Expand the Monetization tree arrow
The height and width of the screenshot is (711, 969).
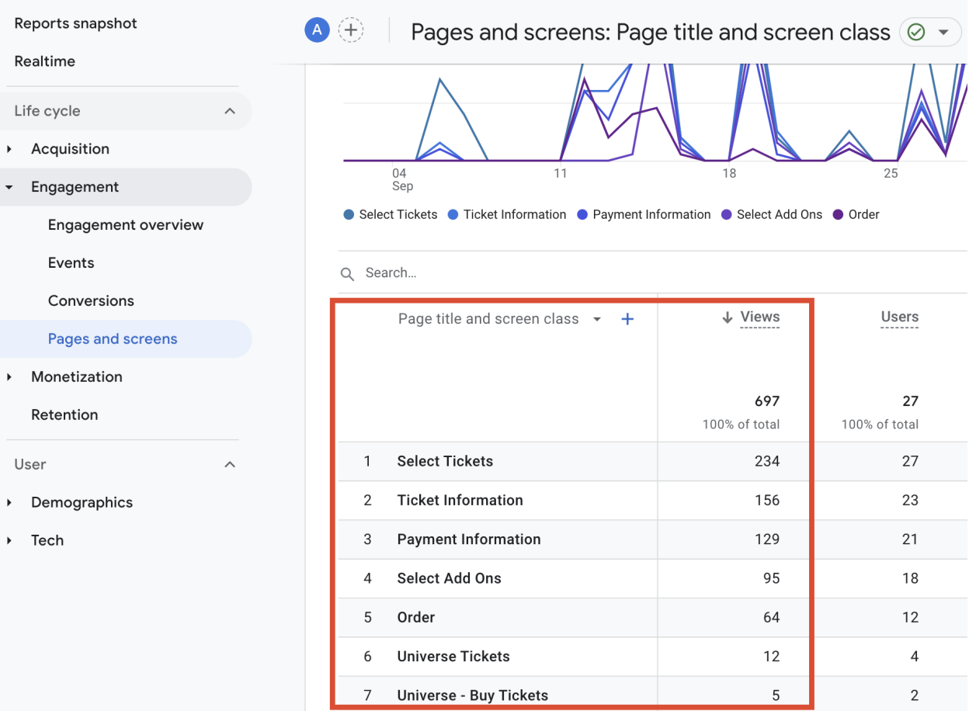tap(9, 377)
